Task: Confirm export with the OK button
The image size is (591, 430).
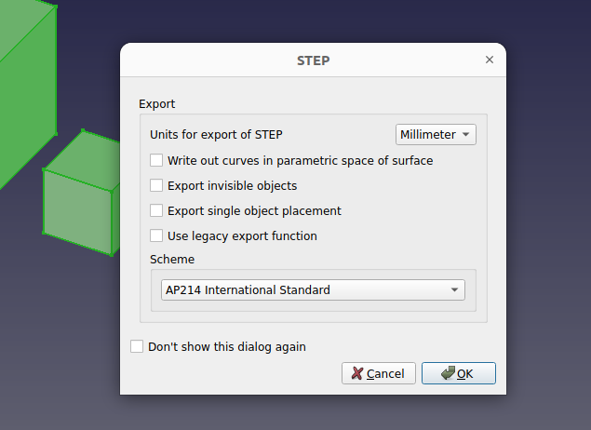Action: tap(458, 373)
